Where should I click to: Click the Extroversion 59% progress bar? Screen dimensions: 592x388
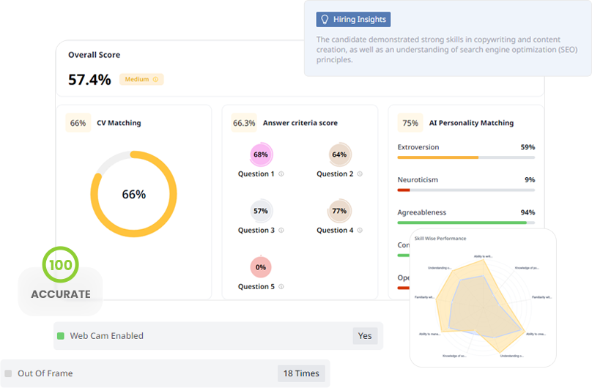tap(466, 157)
